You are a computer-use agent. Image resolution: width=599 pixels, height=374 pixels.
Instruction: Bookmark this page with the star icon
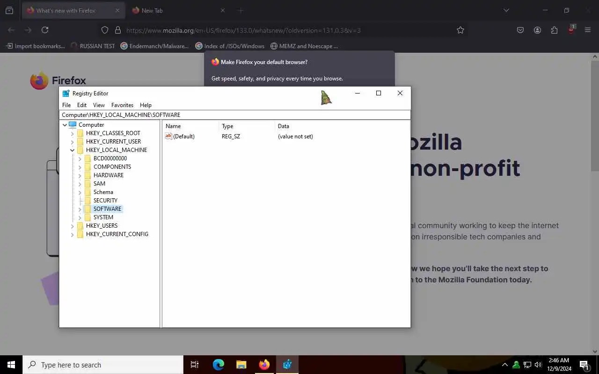point(460,30)
